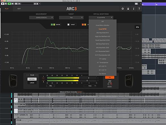Open ARC 3 settings gear

click(x=123, y=9)
